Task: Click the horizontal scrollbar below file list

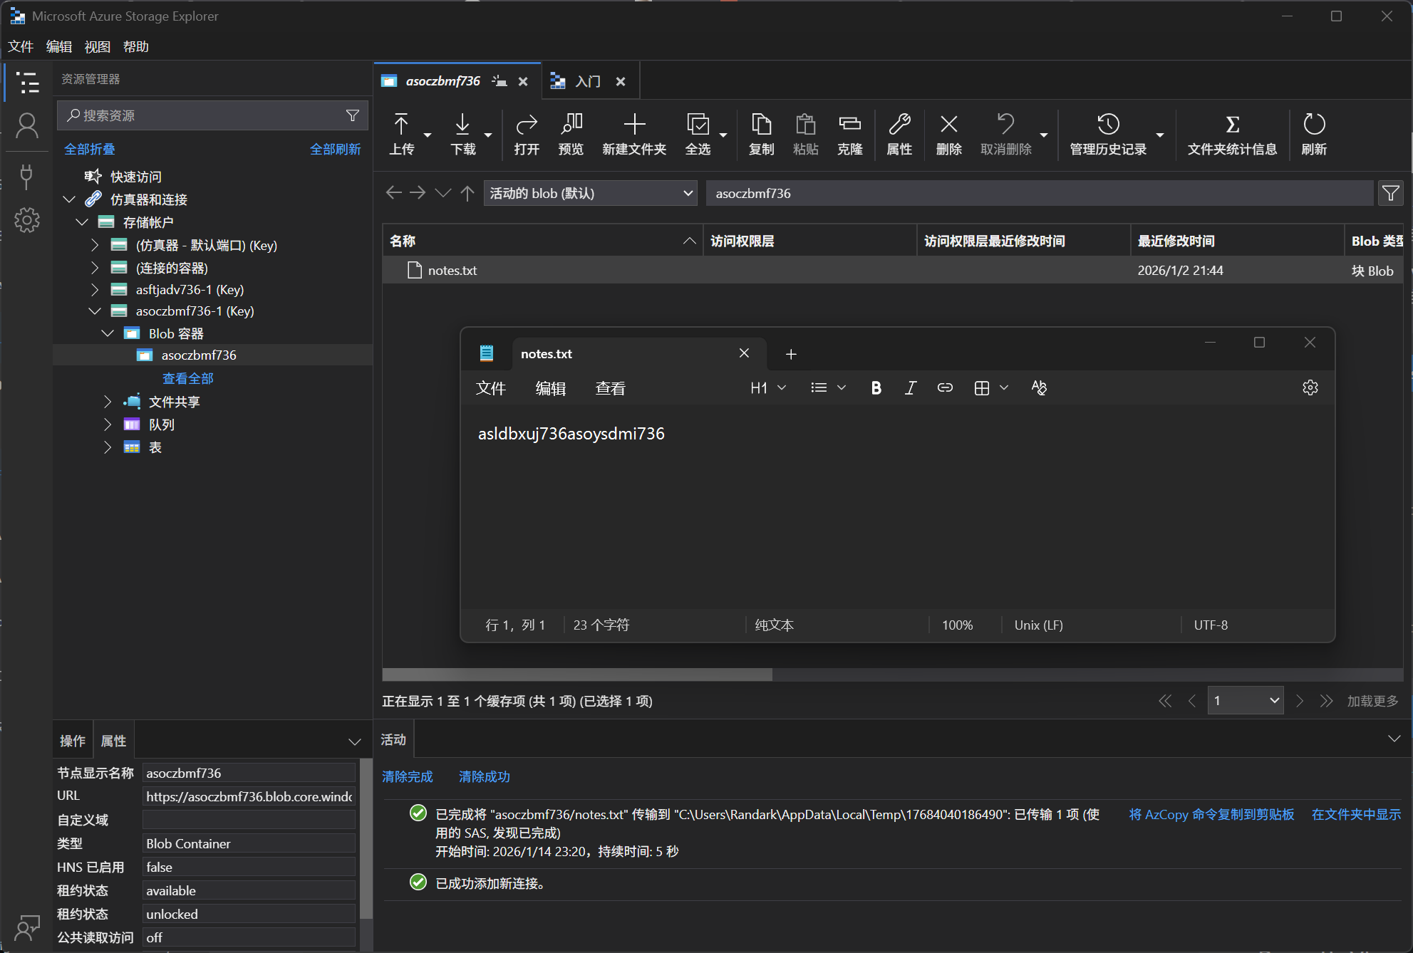Action: 577,674
